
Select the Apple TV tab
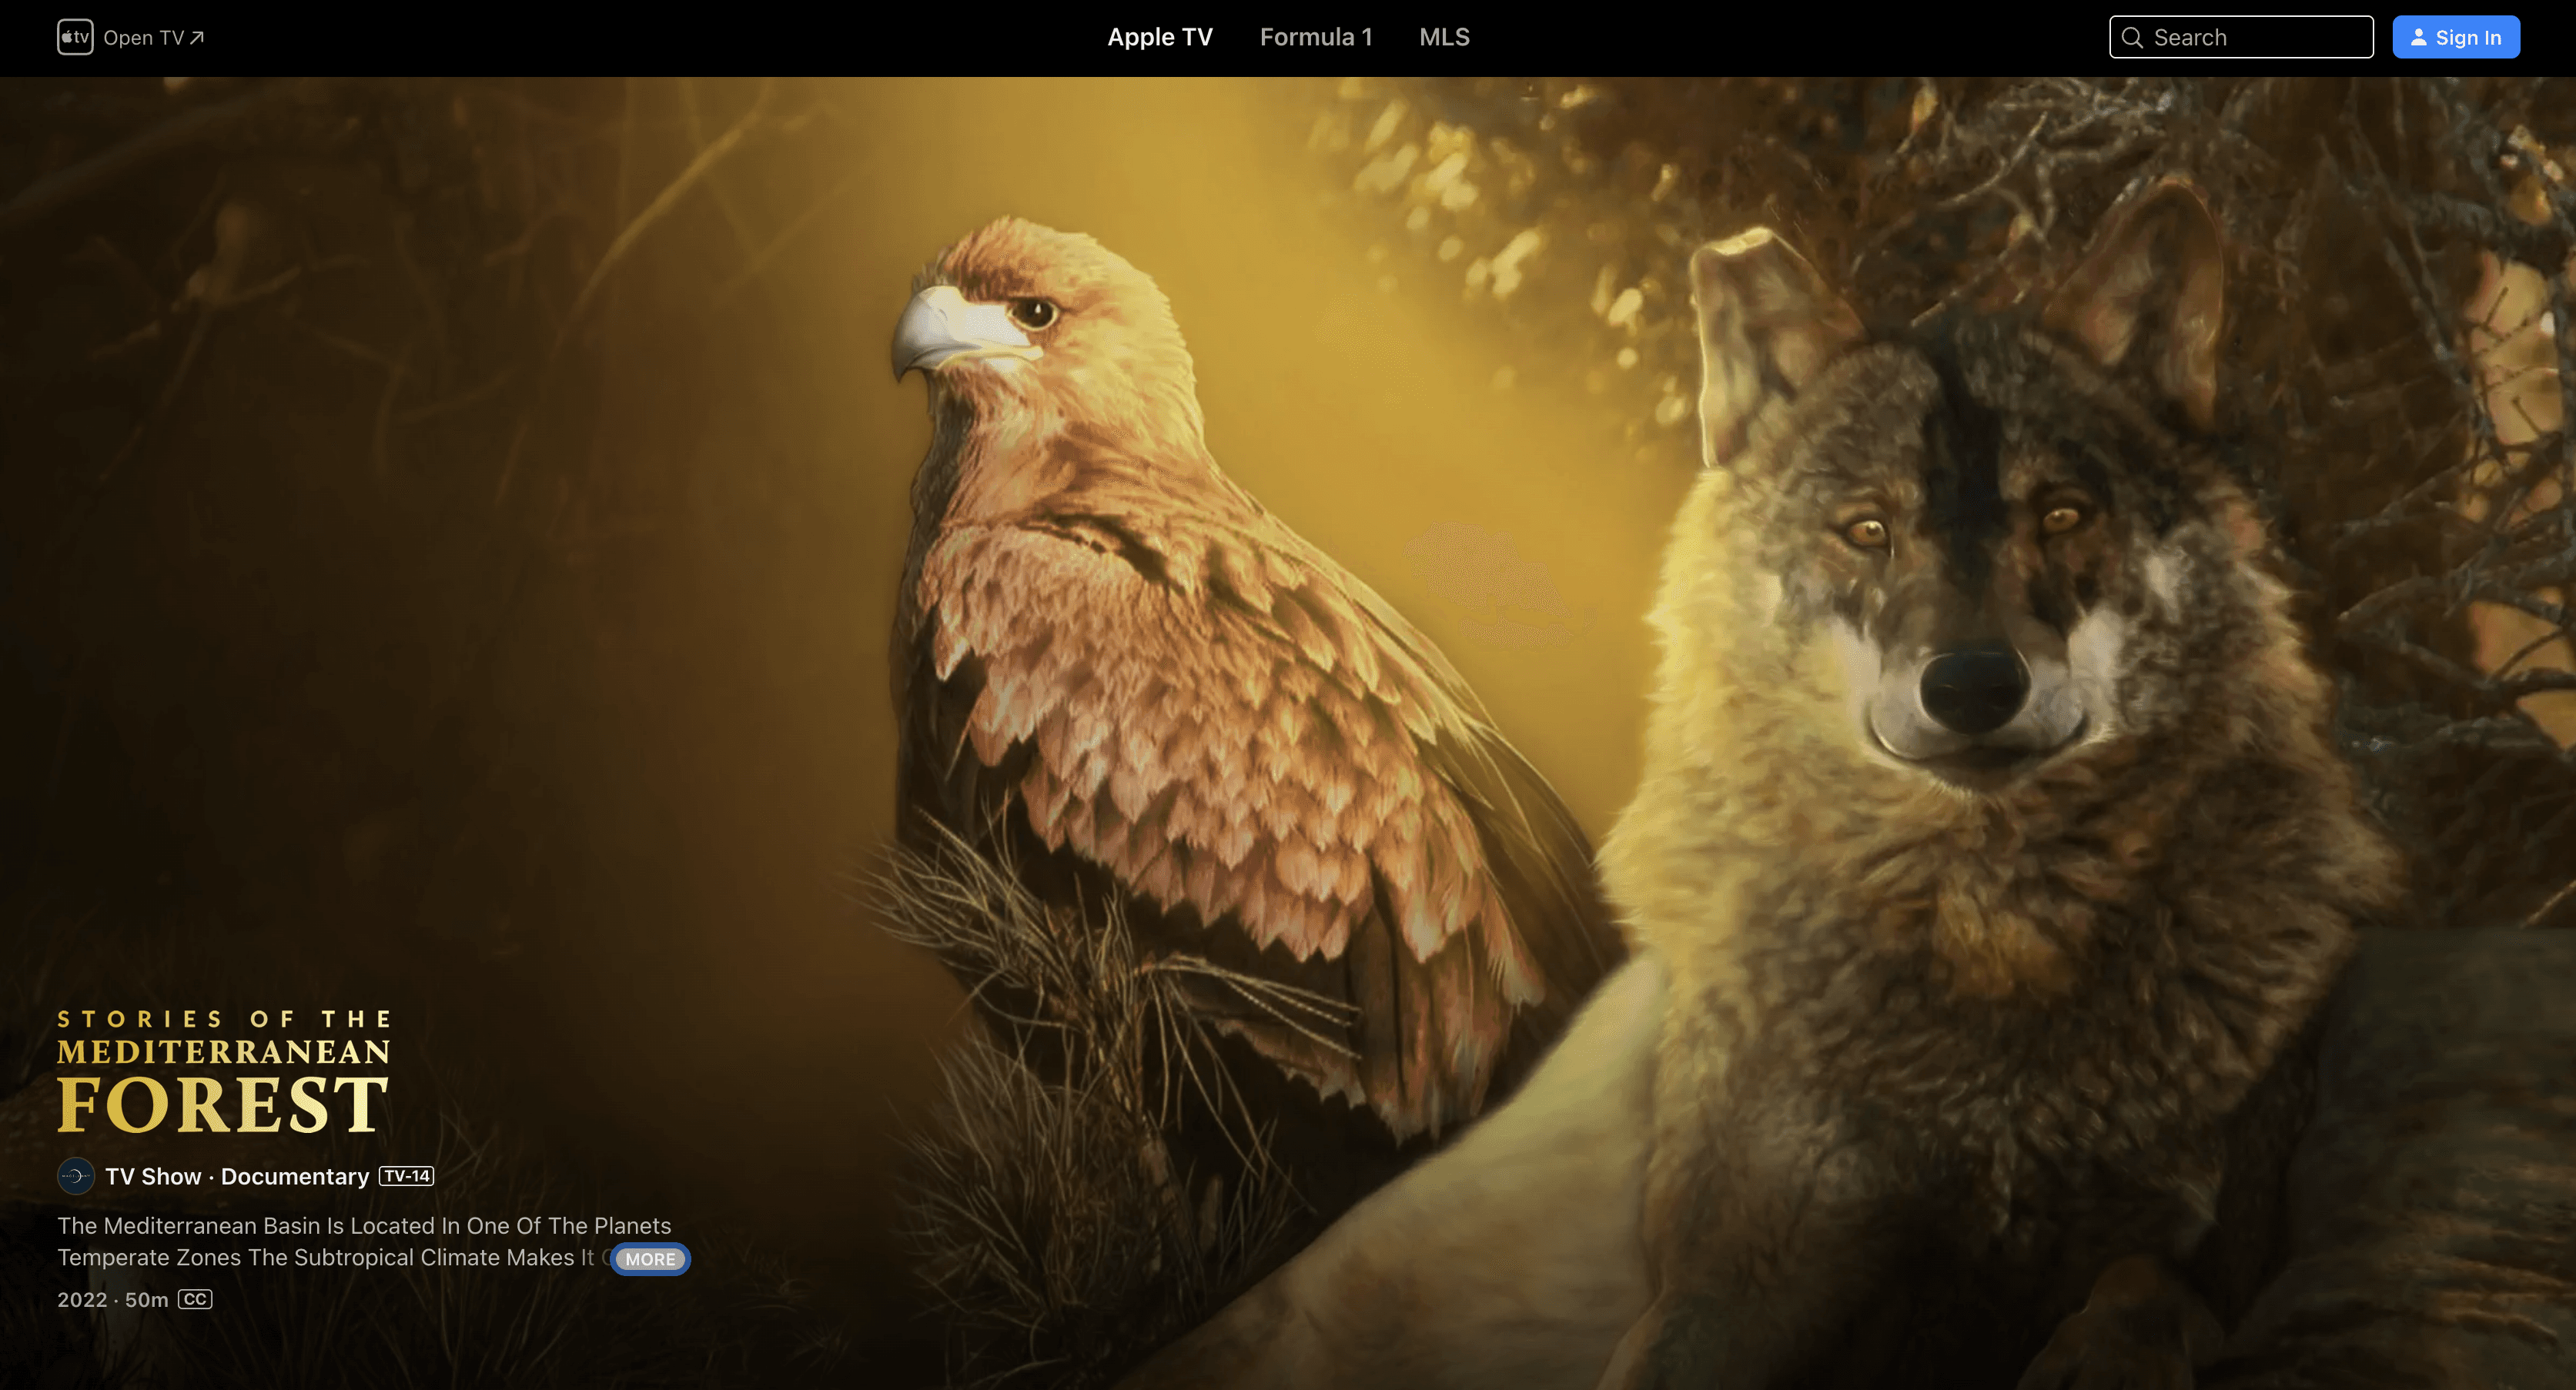(1160, 37)
